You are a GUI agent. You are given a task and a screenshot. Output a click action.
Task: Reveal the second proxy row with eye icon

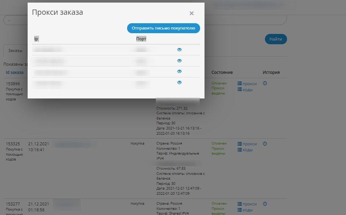point(179,61)
